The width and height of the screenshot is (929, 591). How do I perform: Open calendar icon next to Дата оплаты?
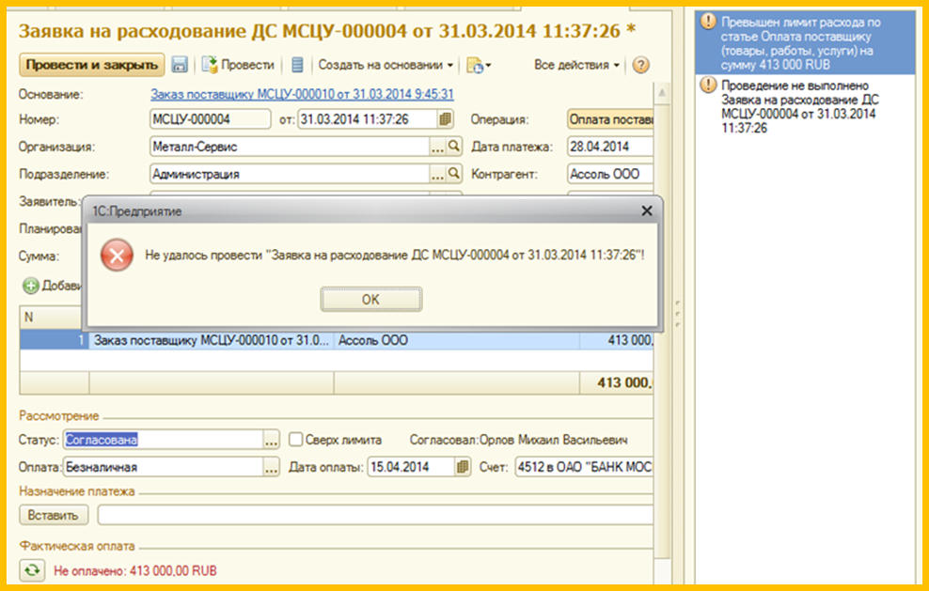[463, 467]
